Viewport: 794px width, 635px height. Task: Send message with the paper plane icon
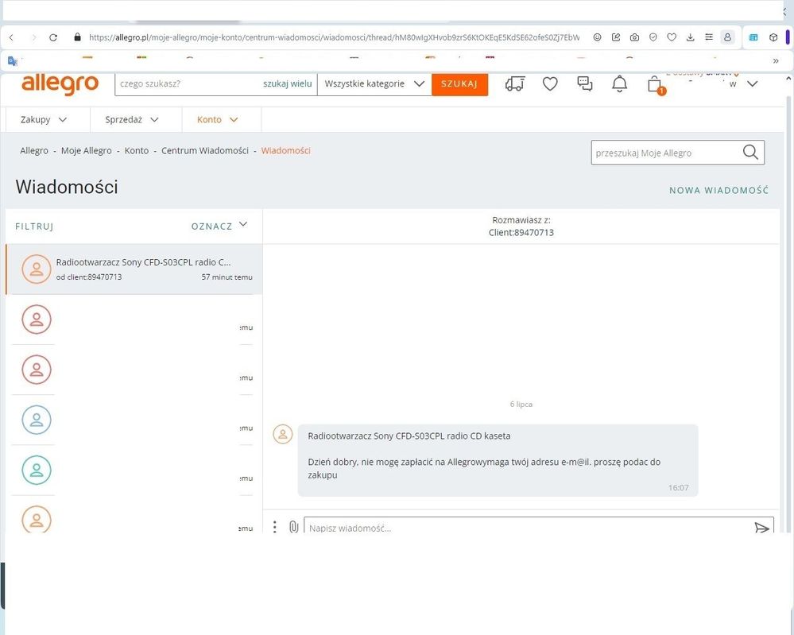(761, 528)
